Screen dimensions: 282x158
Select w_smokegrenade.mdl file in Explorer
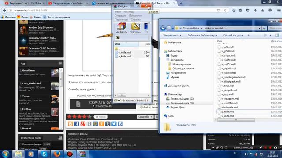click(x=231, y=77)
